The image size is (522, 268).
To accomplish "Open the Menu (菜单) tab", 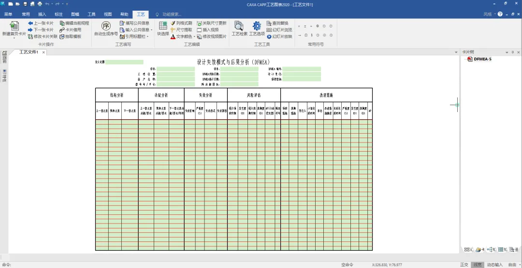I will (8, 14).
